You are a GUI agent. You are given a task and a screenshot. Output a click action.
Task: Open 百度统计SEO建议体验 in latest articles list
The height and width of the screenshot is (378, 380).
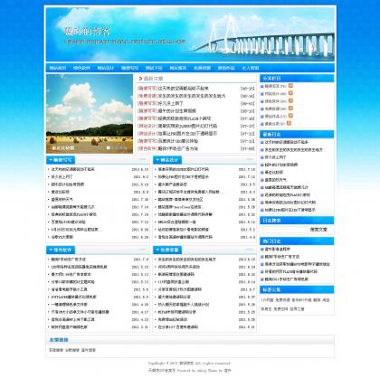coord(178,141)
